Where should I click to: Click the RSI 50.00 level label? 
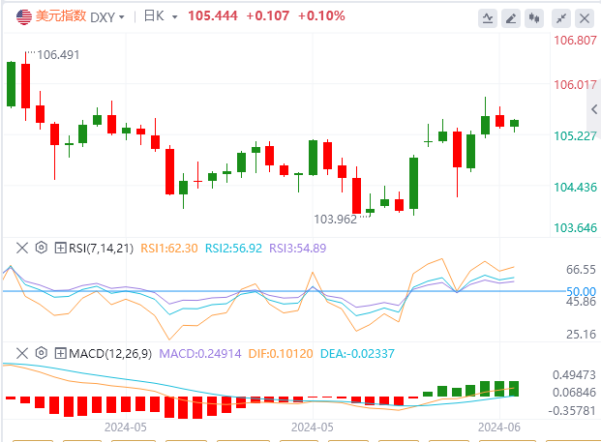point(581,291)
